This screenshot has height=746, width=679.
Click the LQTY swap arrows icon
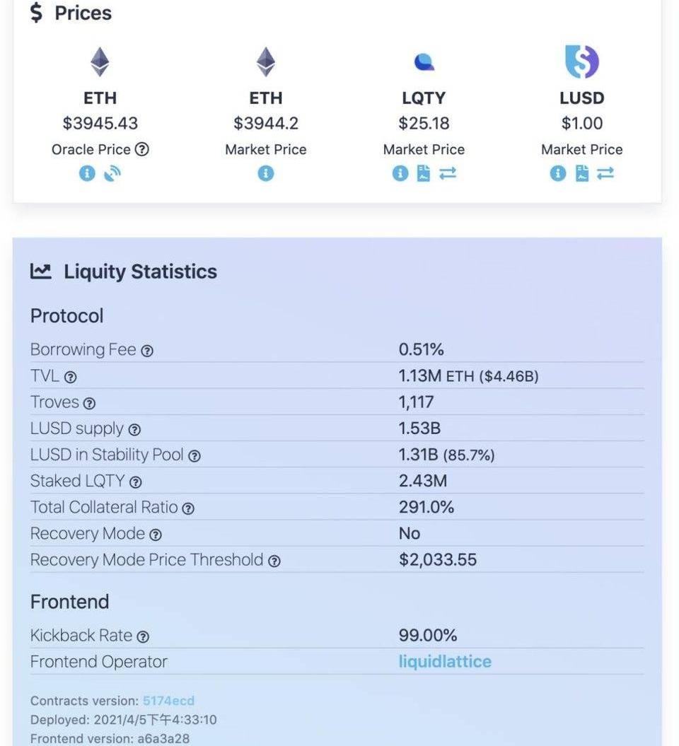tap(448, 173)
